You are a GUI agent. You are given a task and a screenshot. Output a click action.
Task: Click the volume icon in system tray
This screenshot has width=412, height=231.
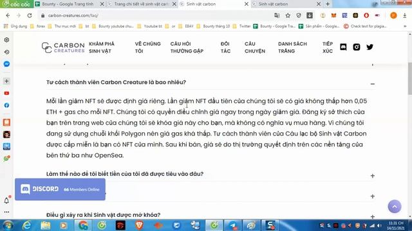(379, 225)
